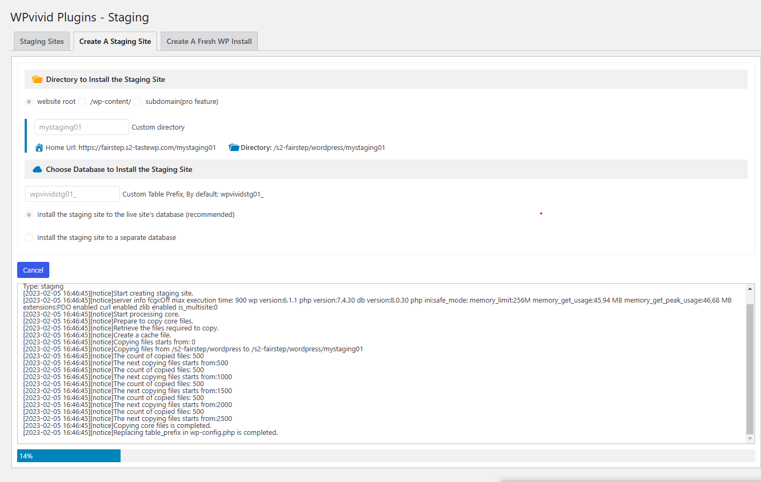Viewport: 761px width, 482px height.
Task: Select the Create A Staging Site tab
Action: (x=115, y=41)
